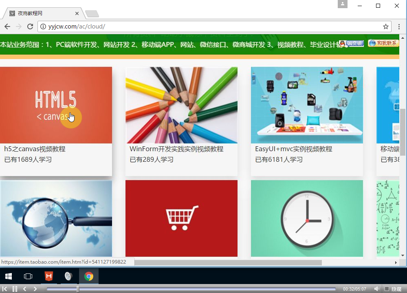Bookmark this page using the star icon
The height and width of the screenshot is (293, 407).
tap(385, 26)
